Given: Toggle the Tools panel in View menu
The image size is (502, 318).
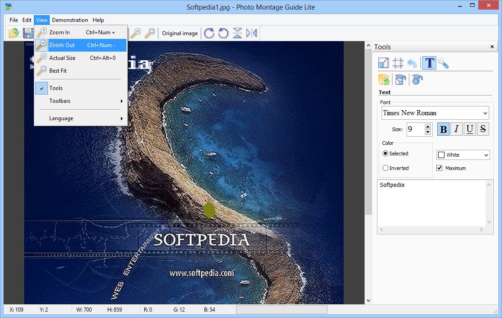Looking at the screenshot, I should pos(81,88).
